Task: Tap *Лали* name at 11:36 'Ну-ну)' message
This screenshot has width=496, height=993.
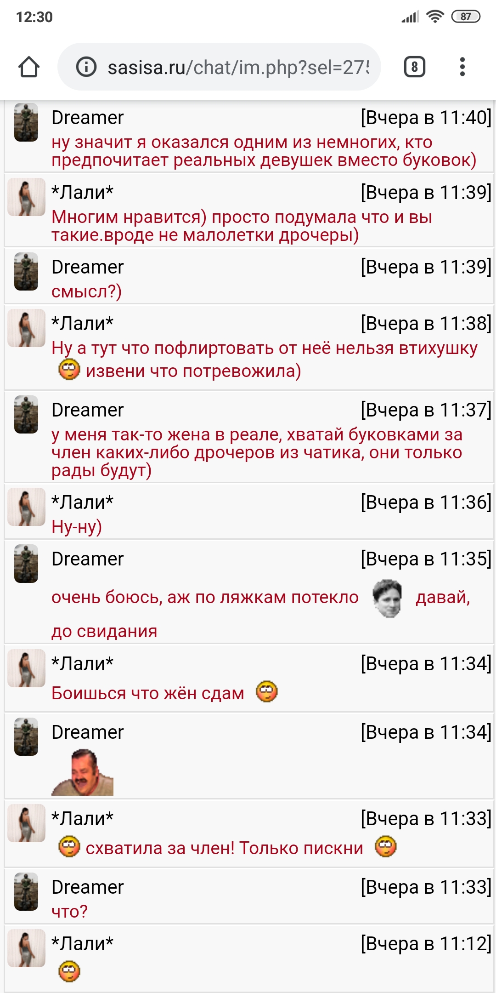Action: 82,502
